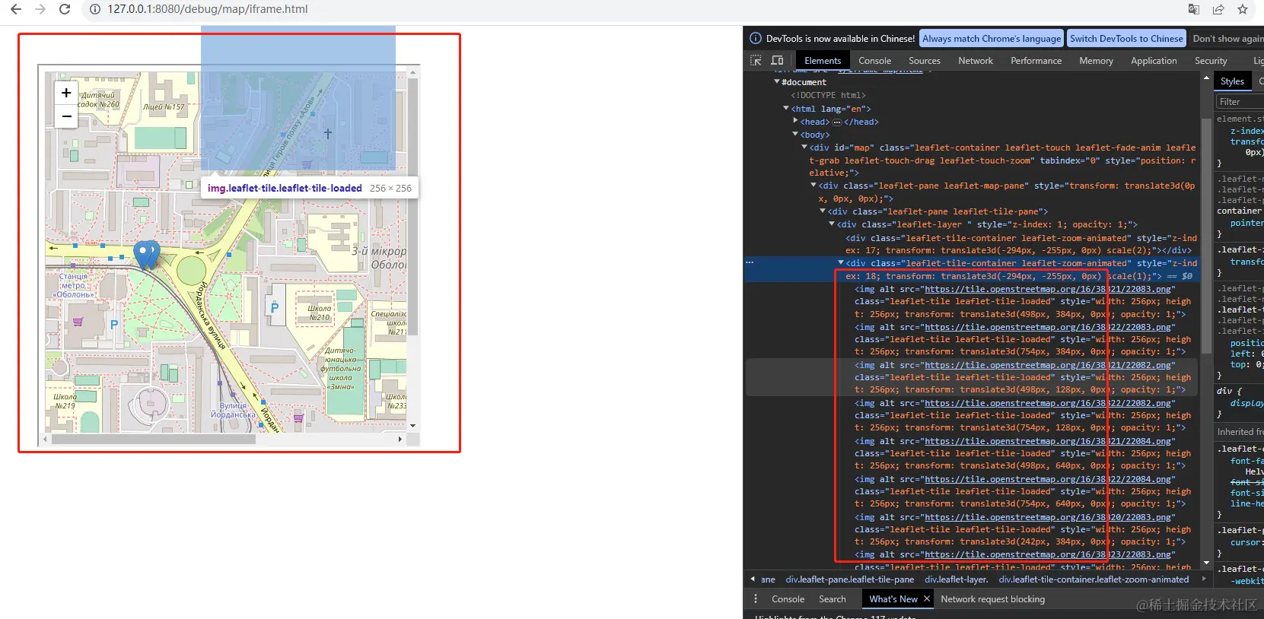The width and height of the screenshot is (1264, 619).
Task: Select the Styles sidebar tab
Action: [1232, 81]
